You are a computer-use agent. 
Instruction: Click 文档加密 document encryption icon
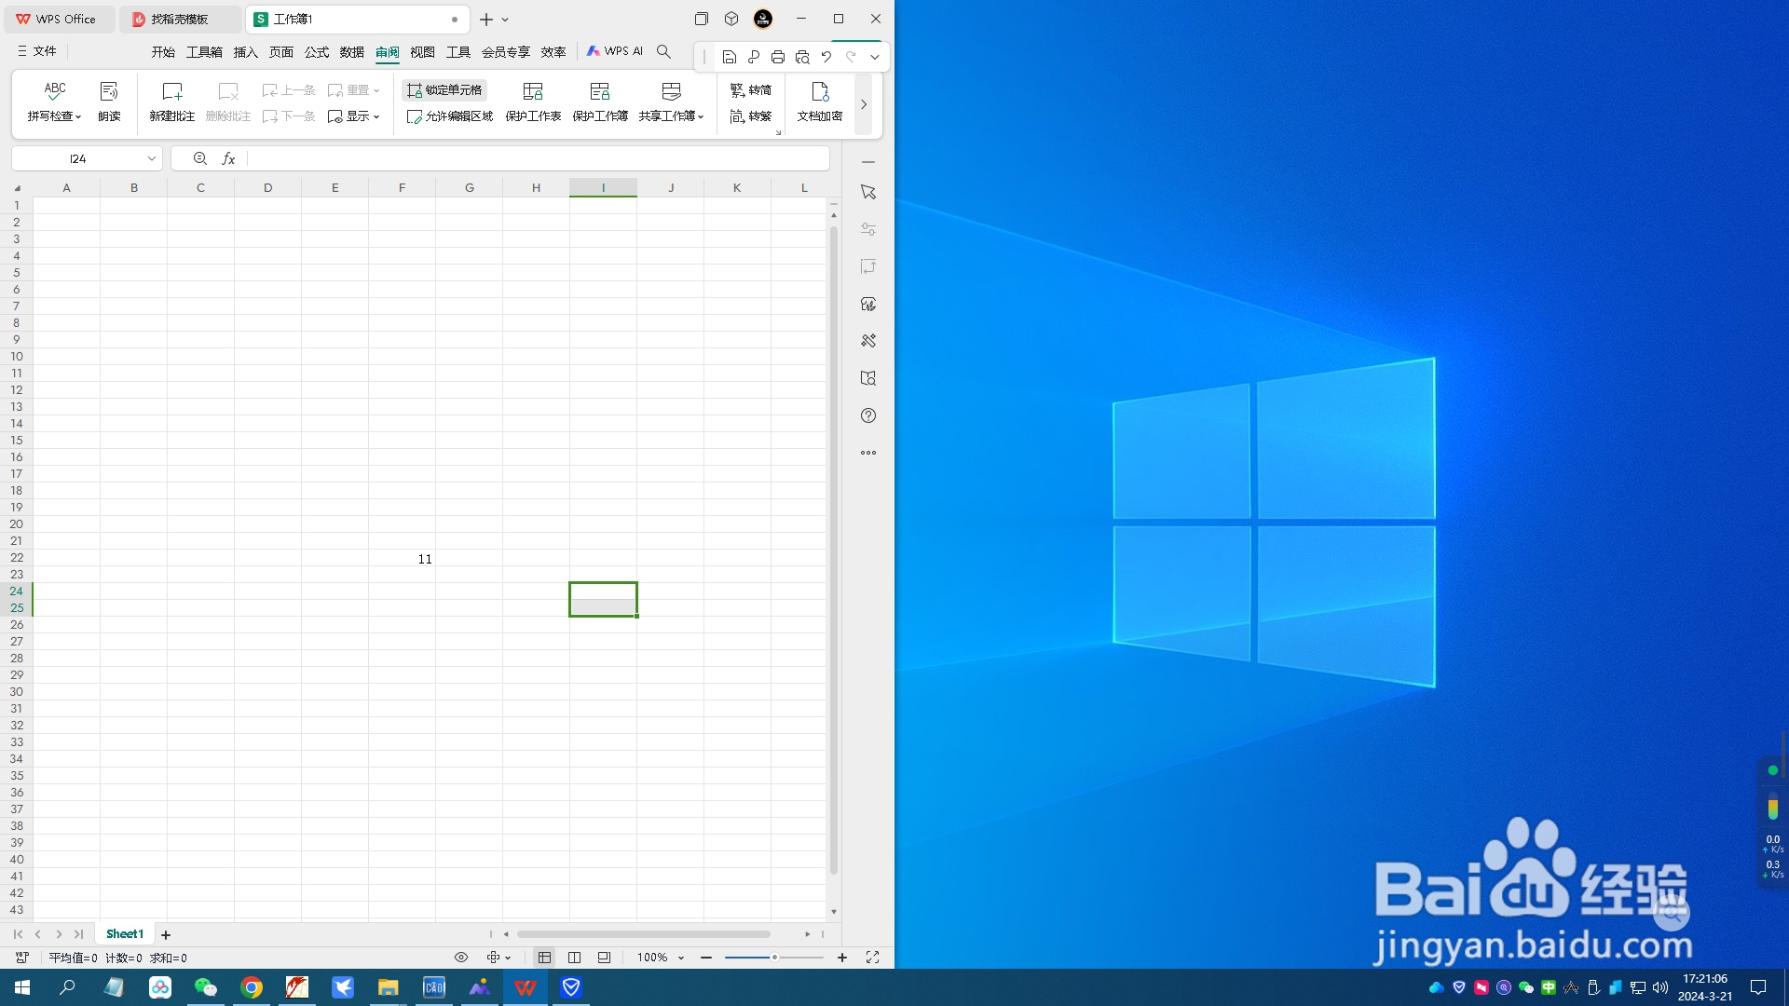pos(819,91)
